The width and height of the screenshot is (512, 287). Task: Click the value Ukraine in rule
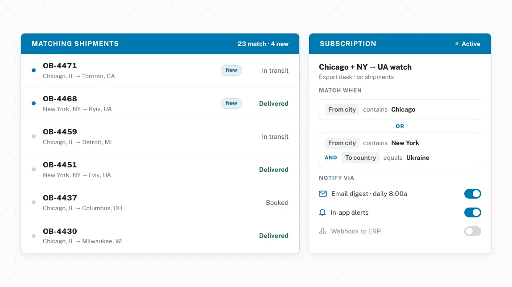pos(417,158)
